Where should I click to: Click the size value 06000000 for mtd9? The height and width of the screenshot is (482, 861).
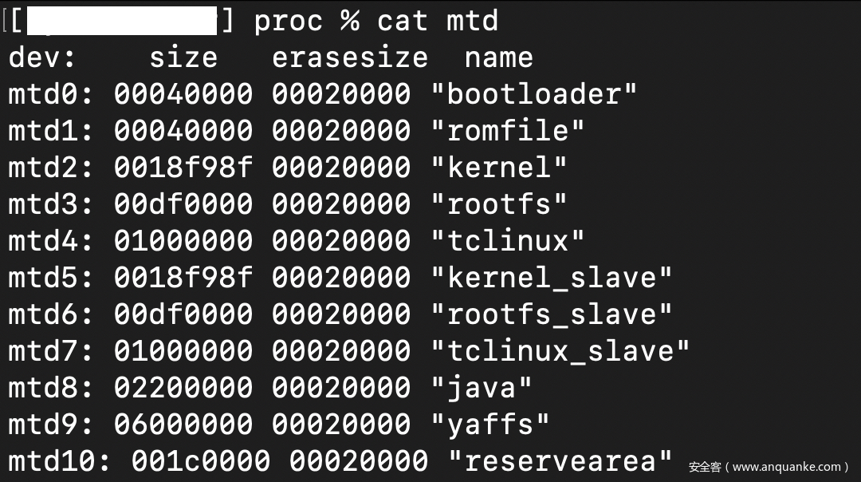183,424
